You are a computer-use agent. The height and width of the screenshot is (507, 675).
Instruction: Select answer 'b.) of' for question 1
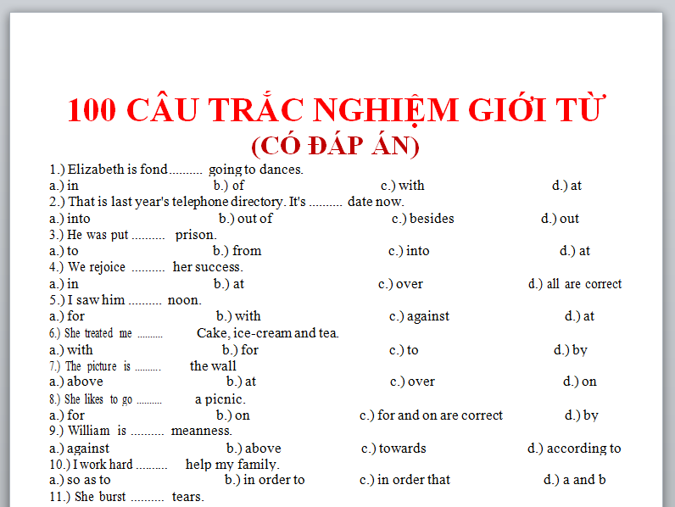click(x=229, y=186)
